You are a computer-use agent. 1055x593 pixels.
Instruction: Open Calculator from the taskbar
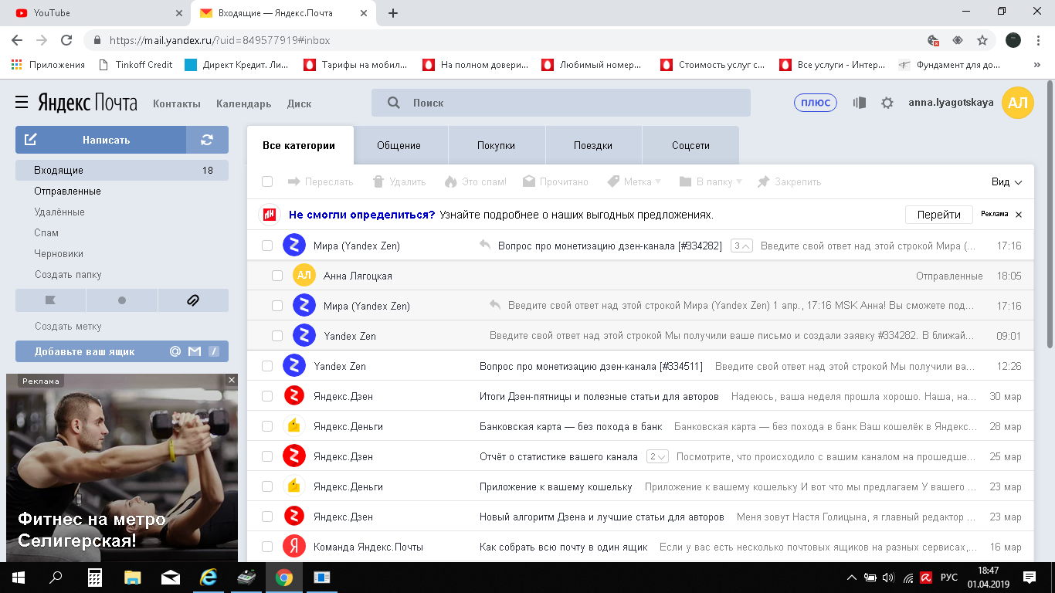[x=95, y=578]
